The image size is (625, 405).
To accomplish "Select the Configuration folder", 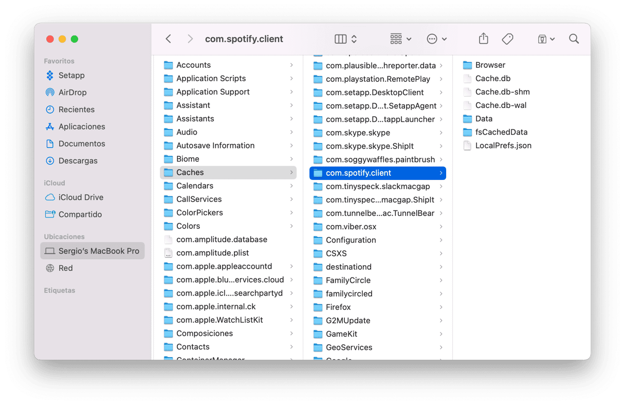I will click(x=378, y=240).
